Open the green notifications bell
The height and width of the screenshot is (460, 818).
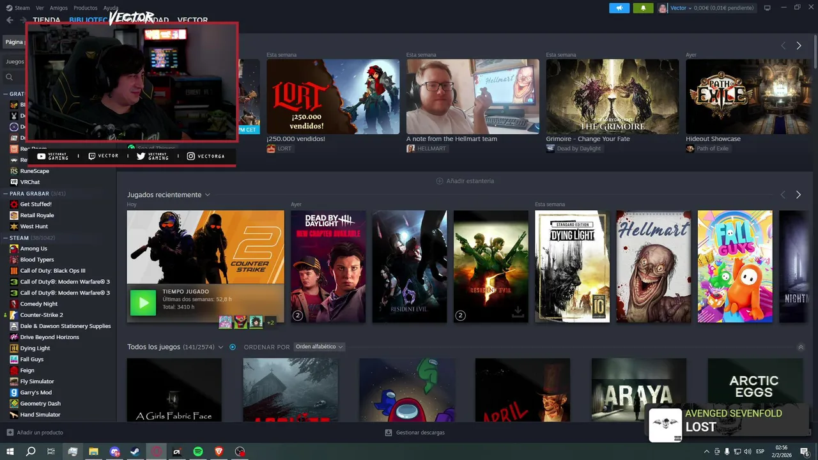[643, 8]
